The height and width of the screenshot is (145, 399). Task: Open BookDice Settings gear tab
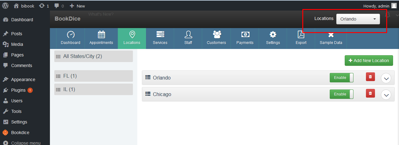pyautogui.click(x=273, y=38)
